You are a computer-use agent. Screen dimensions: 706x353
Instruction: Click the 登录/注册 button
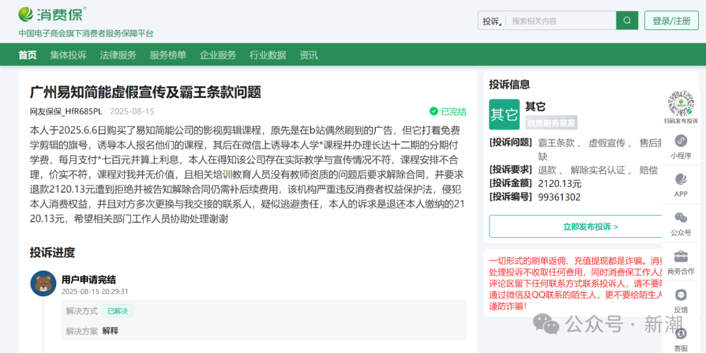tap(671, 21)
